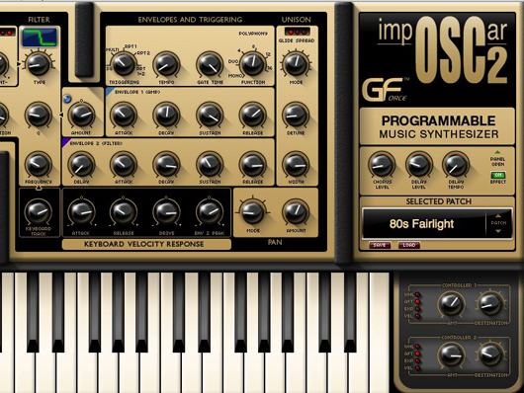Toggle Controller 1 AFT source LED
Image resolution: width=524 pixels, height=393 pixels.
(417, 302)
